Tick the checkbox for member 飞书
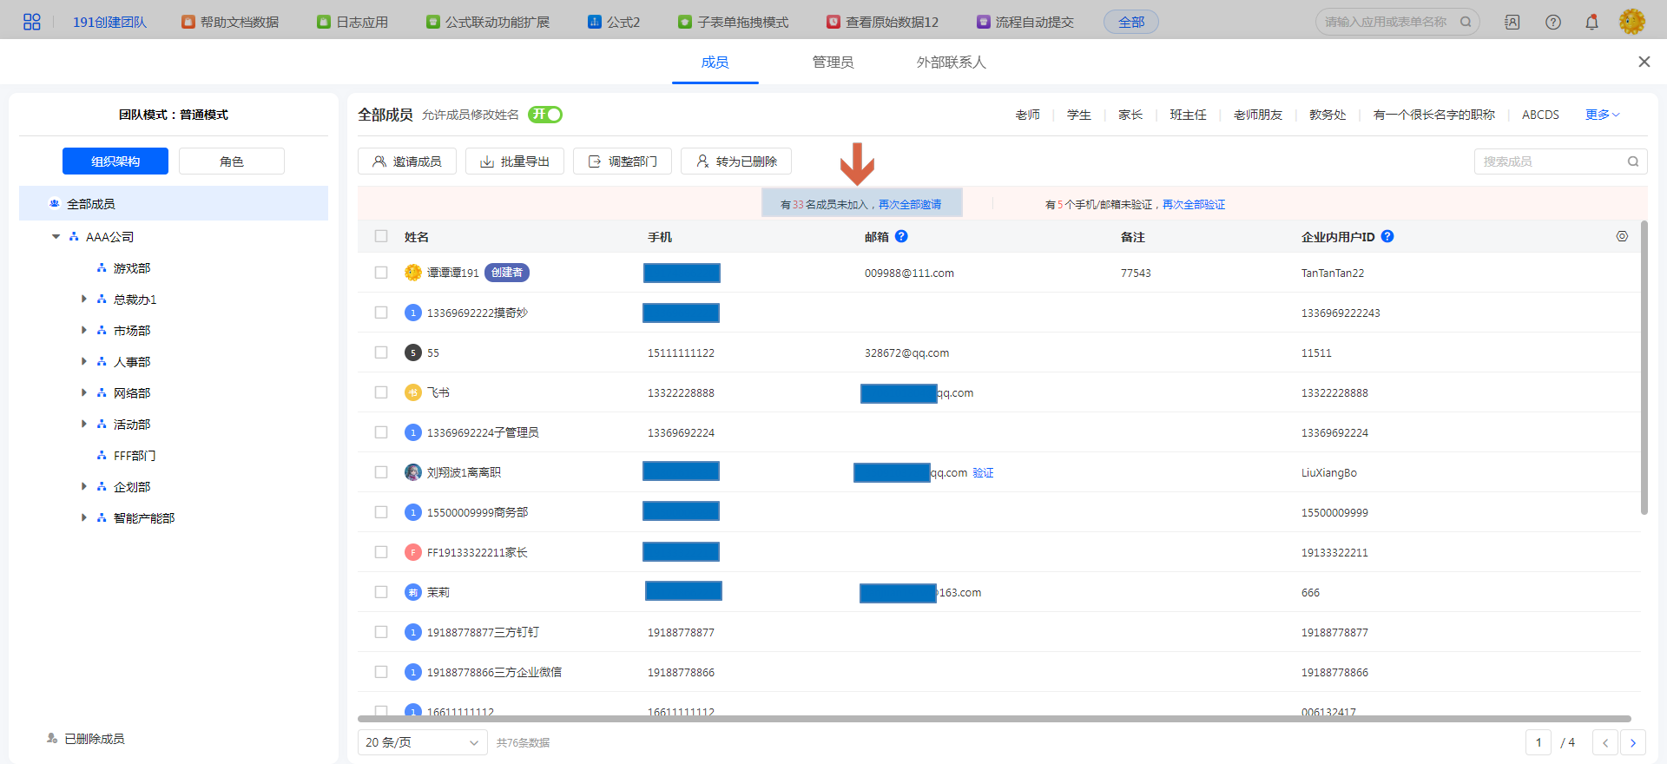The width and height of the screenshot is (1667, 764). pos(381,392)
